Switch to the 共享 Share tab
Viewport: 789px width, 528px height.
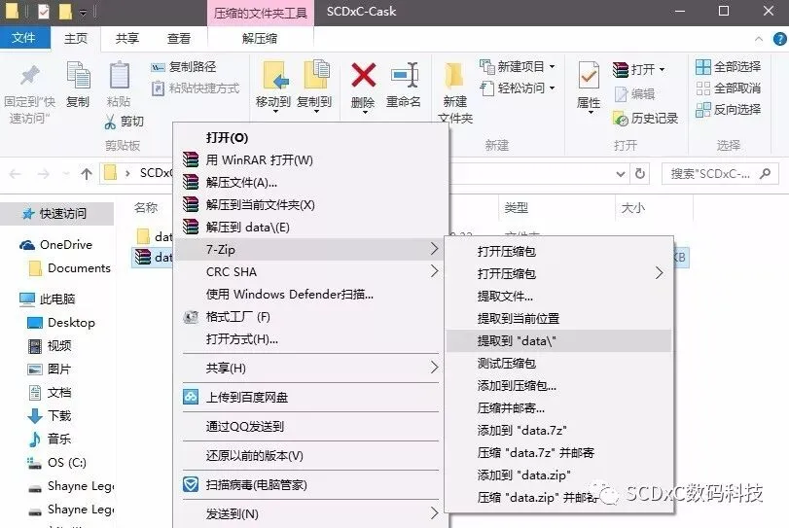tap(126, 38)
